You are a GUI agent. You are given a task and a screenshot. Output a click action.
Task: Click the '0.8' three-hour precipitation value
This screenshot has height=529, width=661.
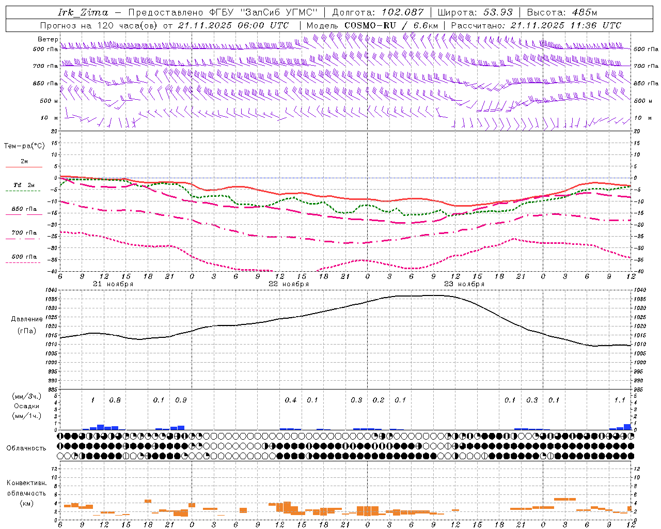115,400
